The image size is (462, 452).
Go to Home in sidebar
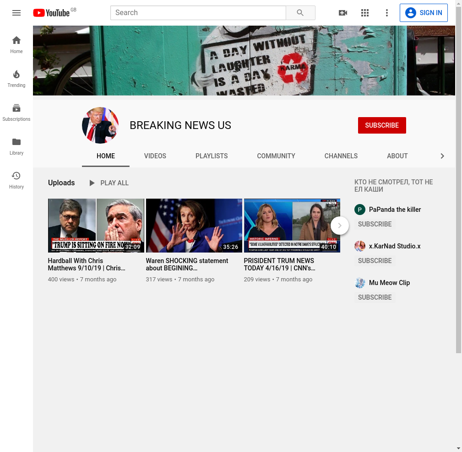[16, 45]
